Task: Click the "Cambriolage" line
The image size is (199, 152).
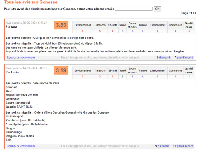Action: point(14,132)
